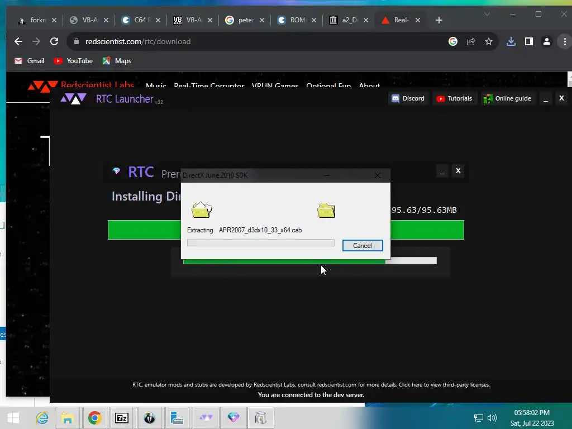Launch Internet Explorer from taskbar

pyautogui.click(x=42, y=418)
